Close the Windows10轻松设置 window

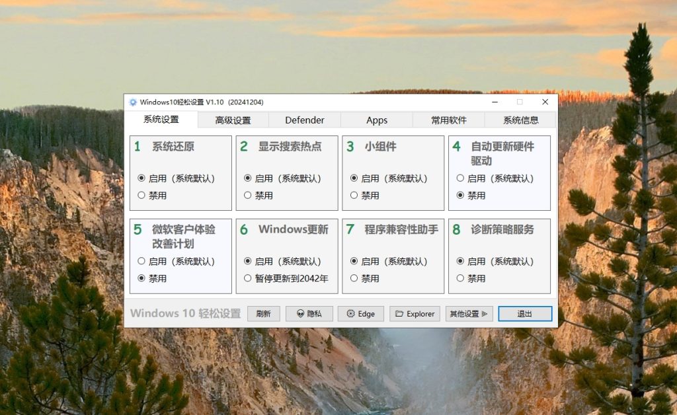tap(545, 102)
